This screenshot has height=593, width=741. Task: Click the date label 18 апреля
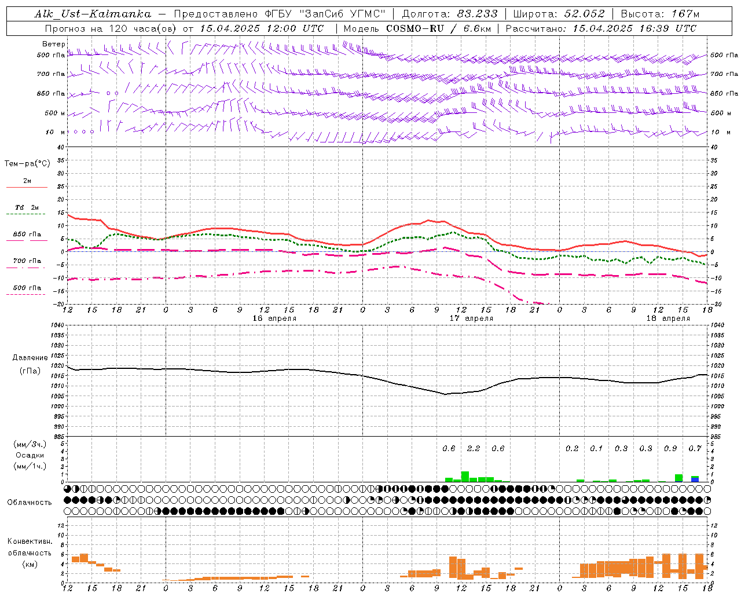(668, 319)
